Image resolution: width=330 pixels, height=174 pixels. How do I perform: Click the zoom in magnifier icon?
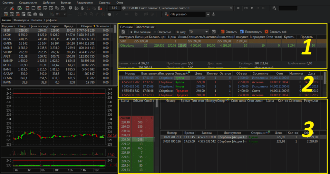point(85,14)
